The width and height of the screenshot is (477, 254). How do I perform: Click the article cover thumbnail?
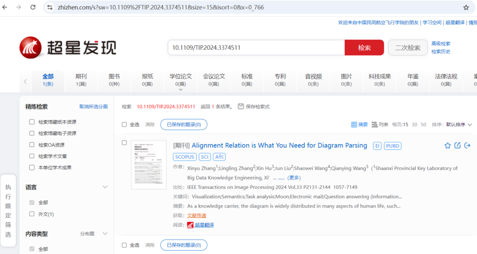[x=149, y=165]
